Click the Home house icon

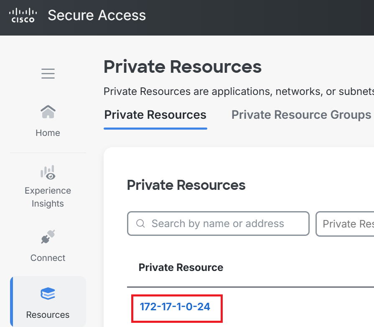(48, 112)
